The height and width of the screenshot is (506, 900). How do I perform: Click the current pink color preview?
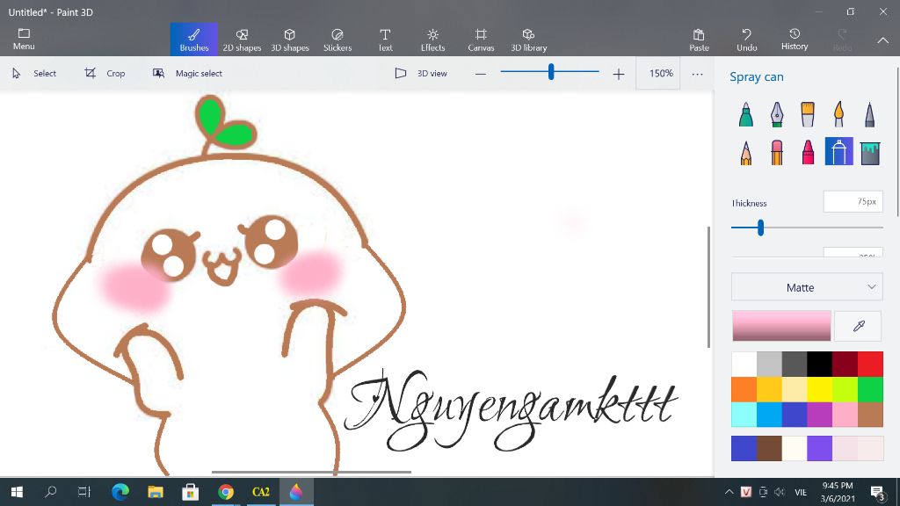781,326
